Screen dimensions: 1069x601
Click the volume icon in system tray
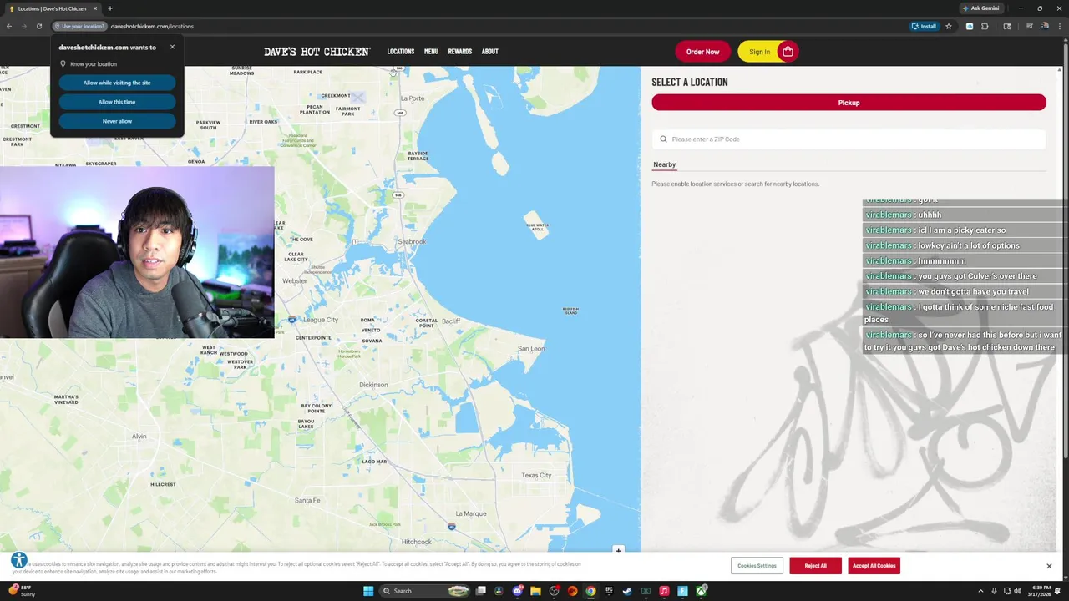(1017, 591)
